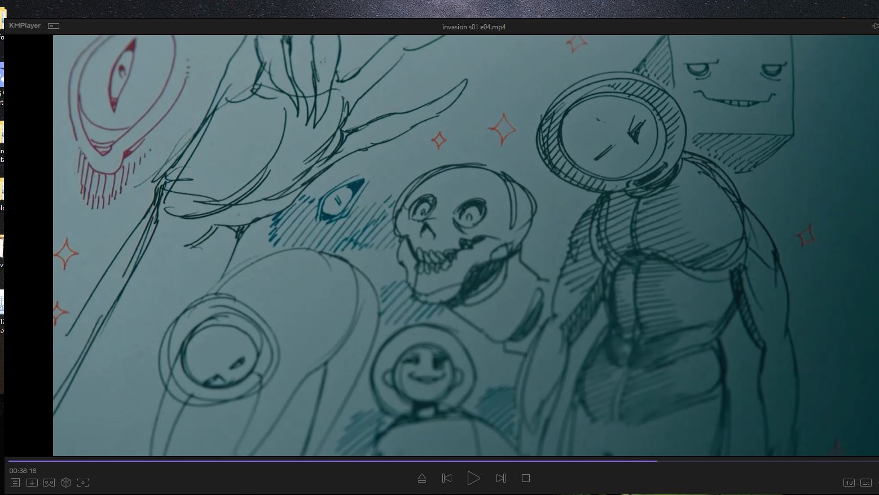This screenshot has height=495, width=879.
Task: Toggle the 3D cube mode icon
Action: click(66, 483)
